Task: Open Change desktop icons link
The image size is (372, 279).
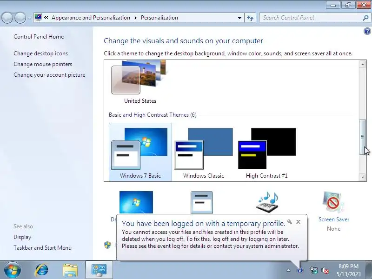Action: pyautogui.click(x=41, y=53)
